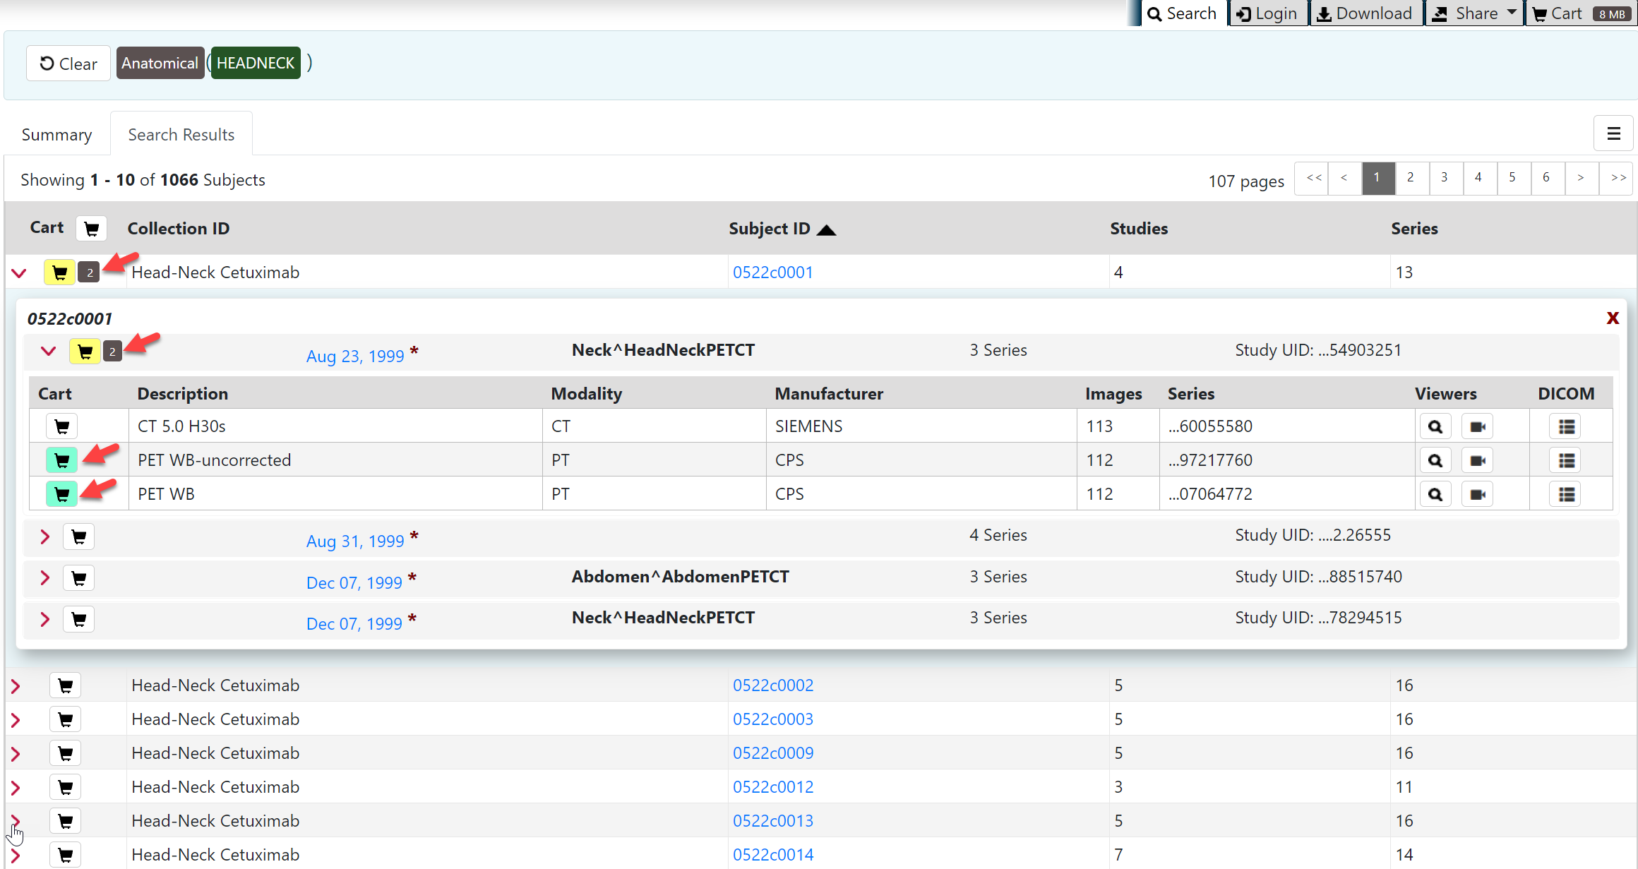Expand subject 0522c0012 row

coord(16,787)
